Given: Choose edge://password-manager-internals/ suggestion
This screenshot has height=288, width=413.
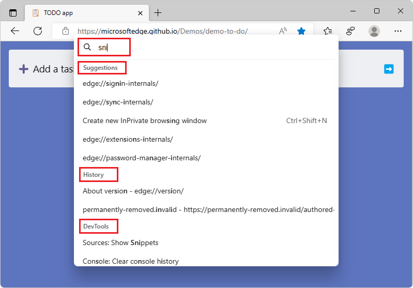Looking at the screenshot, I should click(206, 158).
